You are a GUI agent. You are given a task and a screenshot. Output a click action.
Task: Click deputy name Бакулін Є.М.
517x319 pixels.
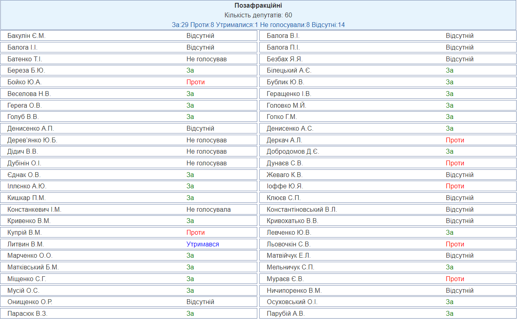27,36
